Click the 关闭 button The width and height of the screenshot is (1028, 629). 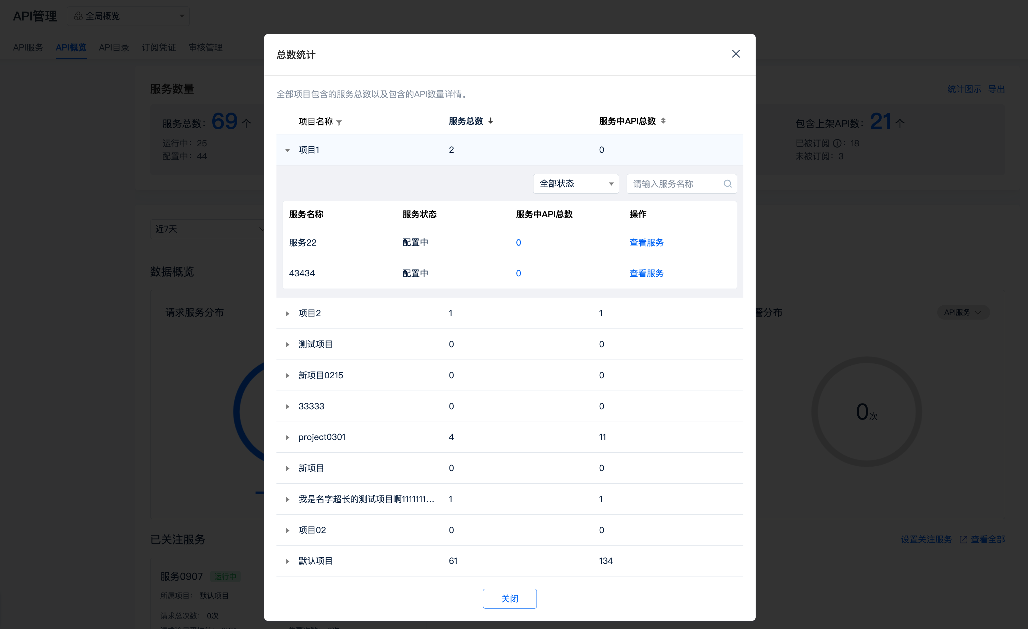tap(510, 598)
